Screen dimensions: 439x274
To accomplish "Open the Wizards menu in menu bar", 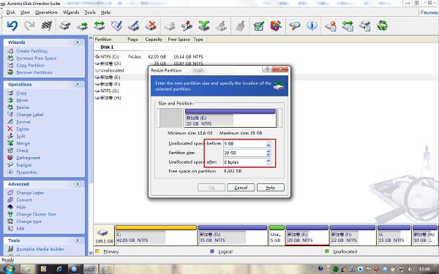I will (71, 12).
